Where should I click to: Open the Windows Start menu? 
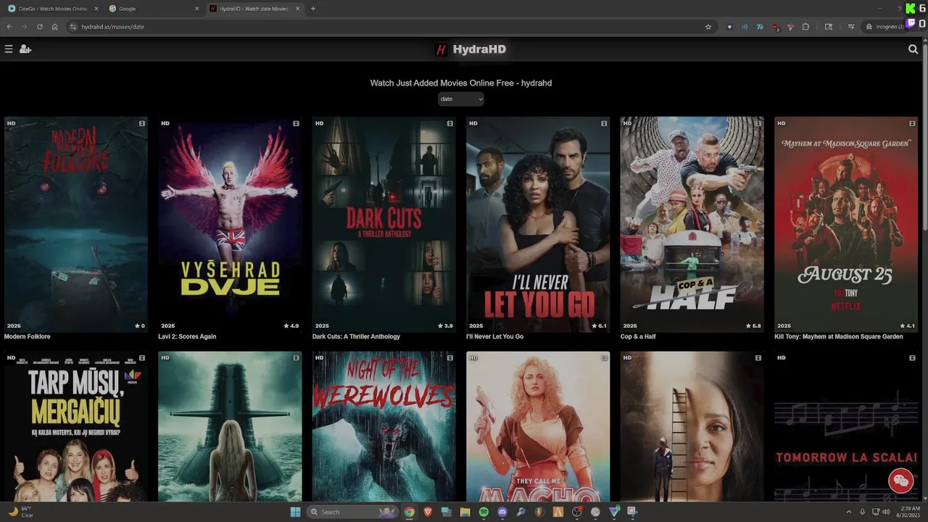(295, 512)
